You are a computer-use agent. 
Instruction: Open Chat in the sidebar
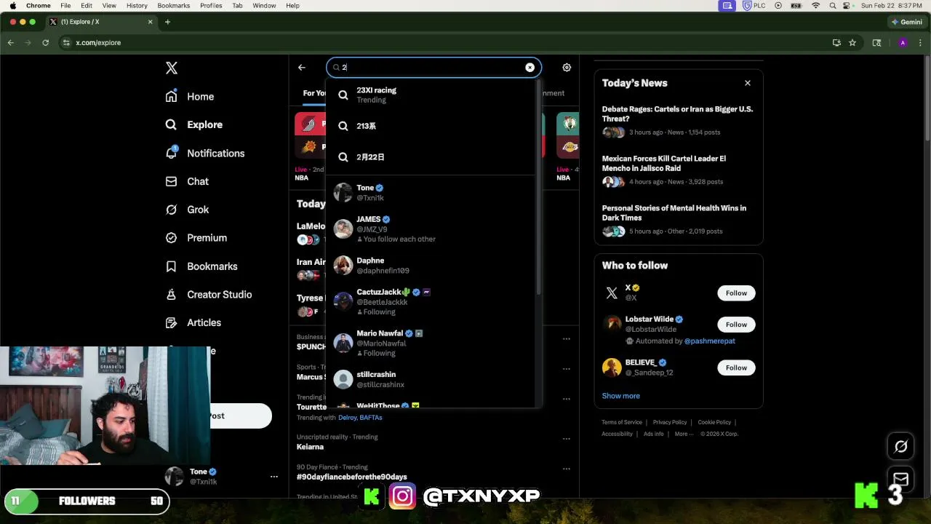187,182
